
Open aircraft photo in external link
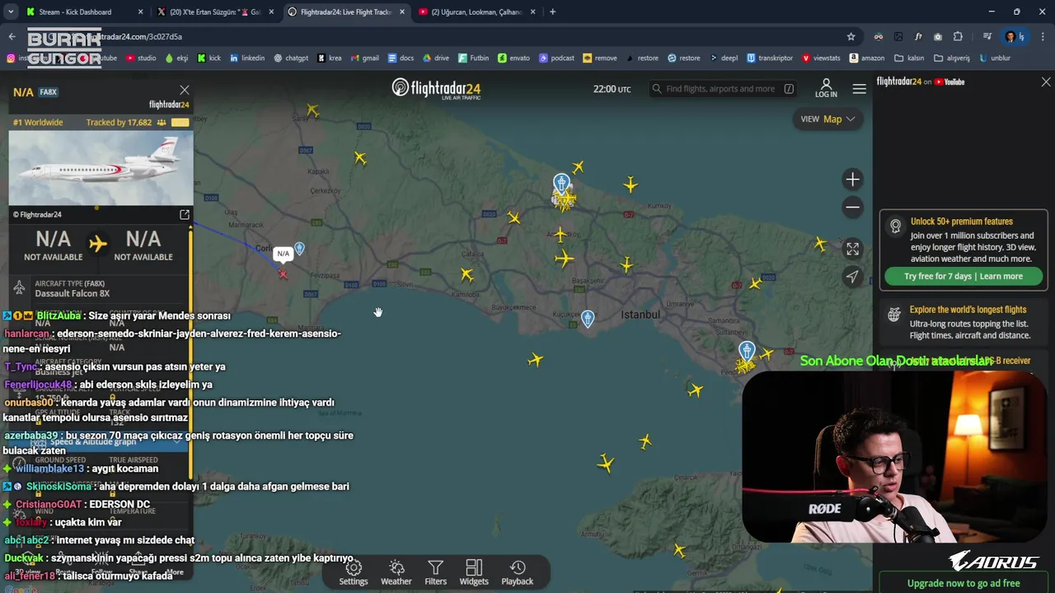[185, 215]
